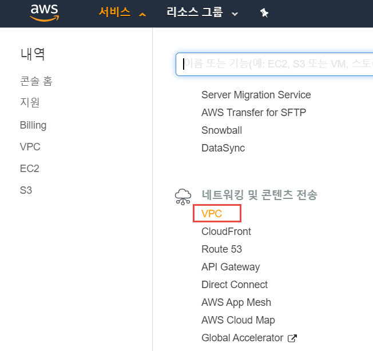The height and width of the screenshot is (351, 373).
Task: Click the pin icon in the top bar
Action: pos(264,13)
